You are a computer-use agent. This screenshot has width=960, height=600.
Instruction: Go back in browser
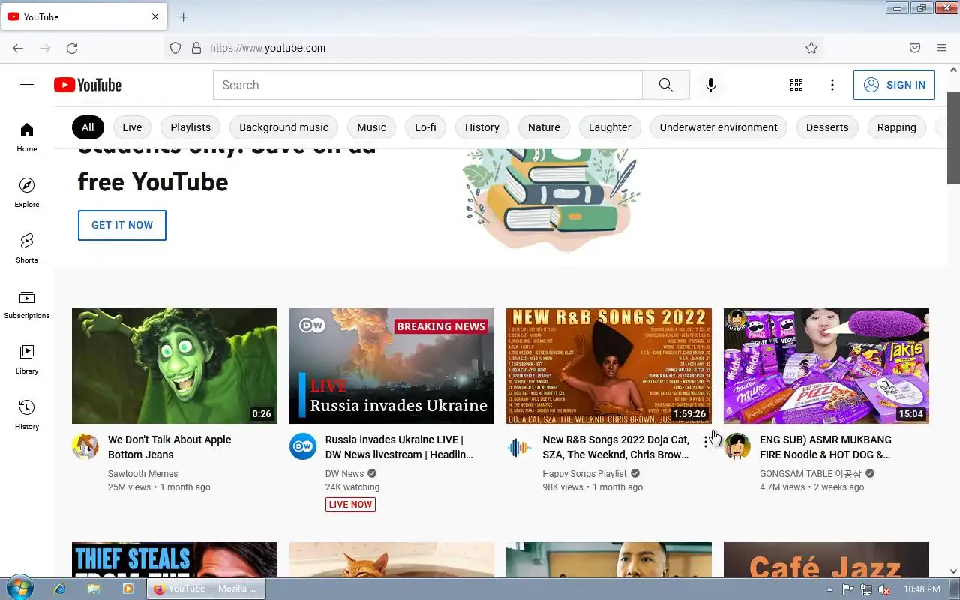coord(18,48)
